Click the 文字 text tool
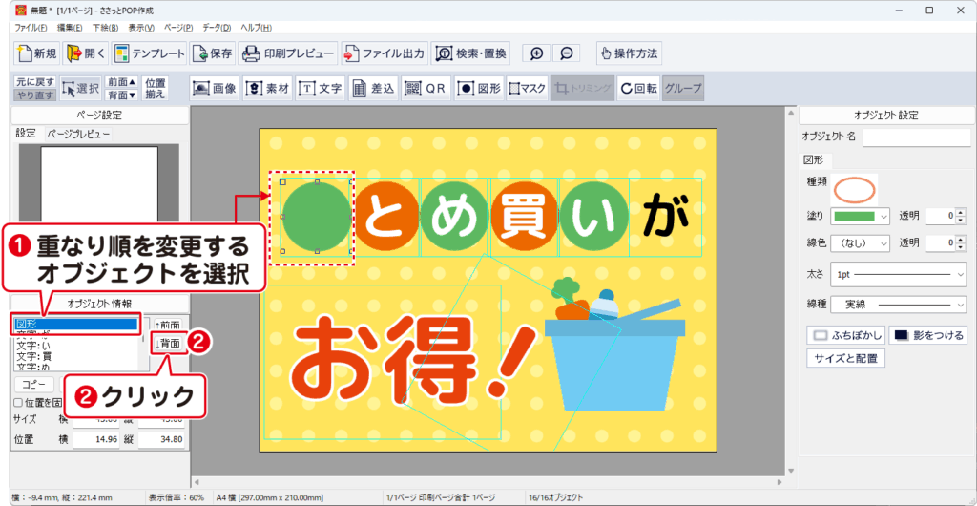This screenshot has width=977, height=506. (321, 88)
